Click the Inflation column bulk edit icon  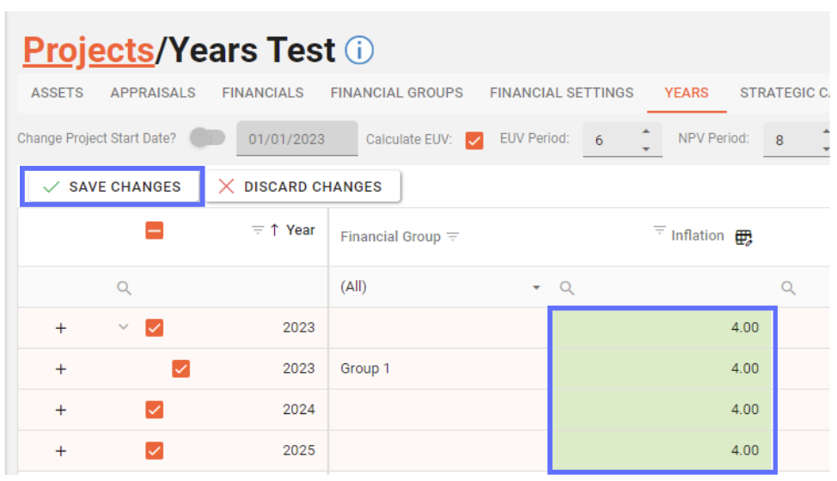[744, 237]
